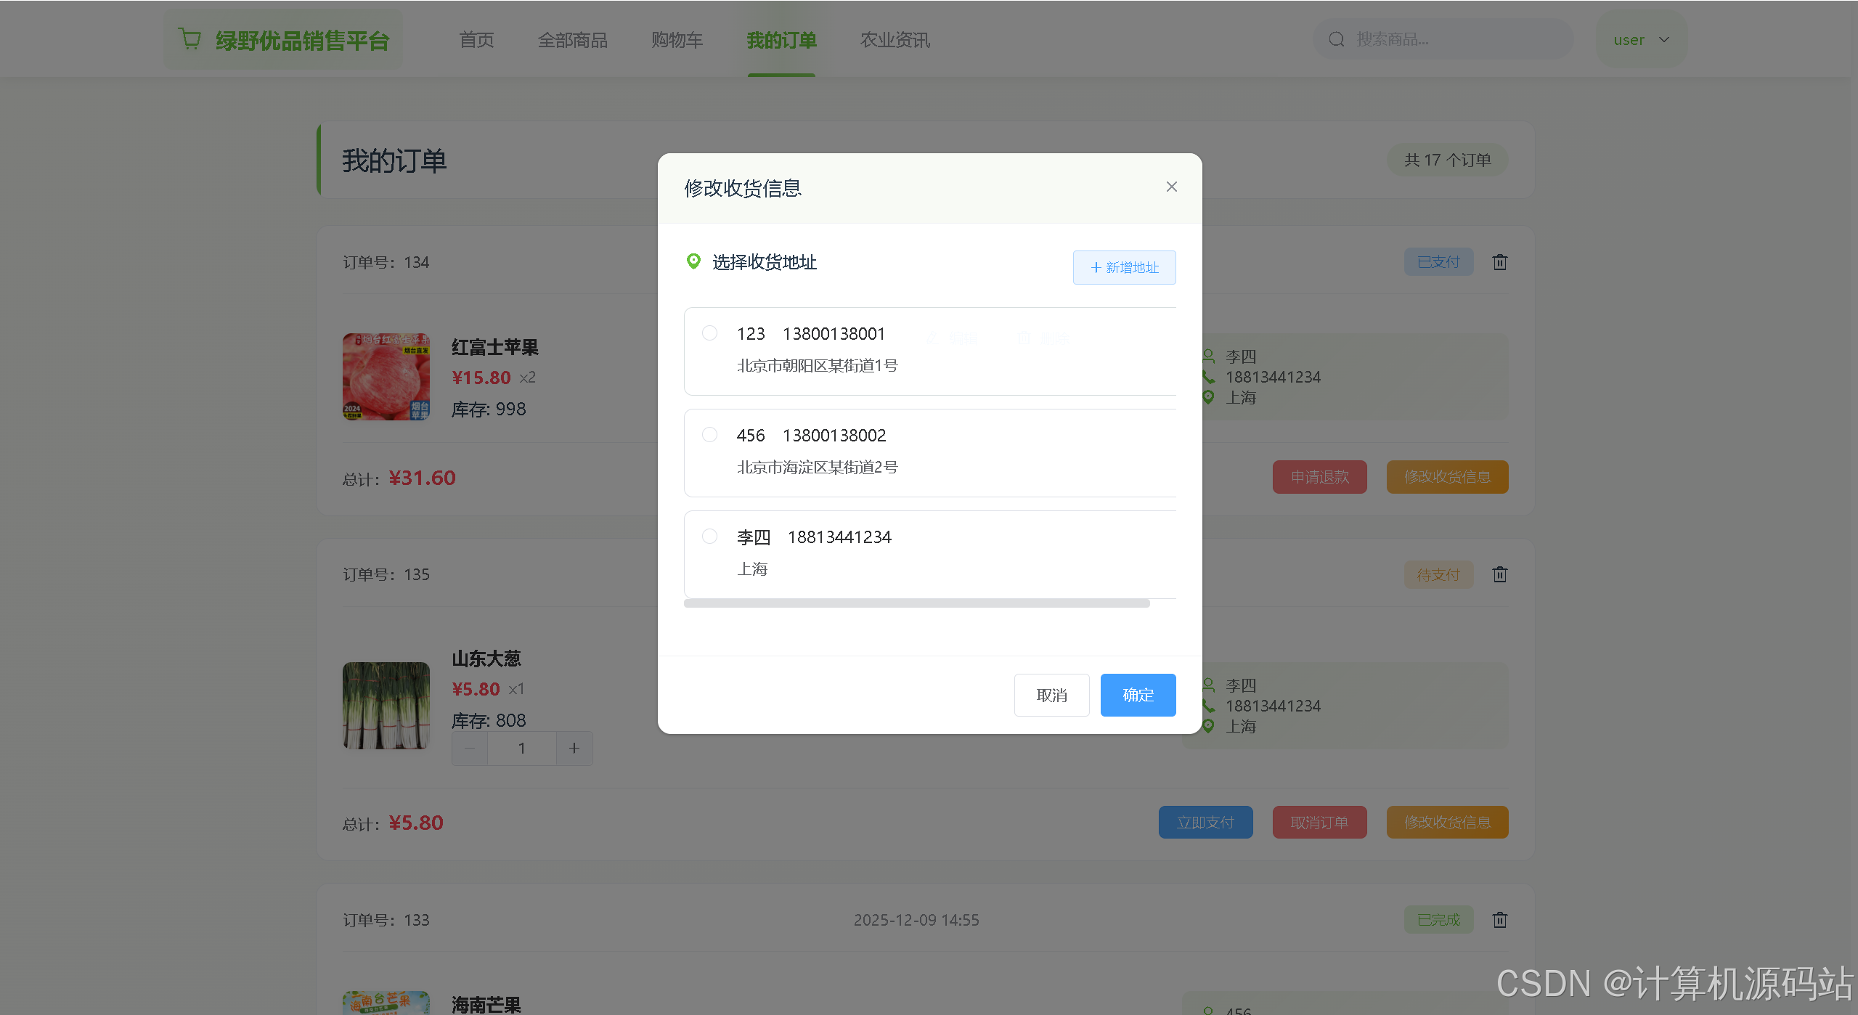Click the search magnifier icon
The width and height of the screenshot is (1858, 1015).
tap(1336, 39)
